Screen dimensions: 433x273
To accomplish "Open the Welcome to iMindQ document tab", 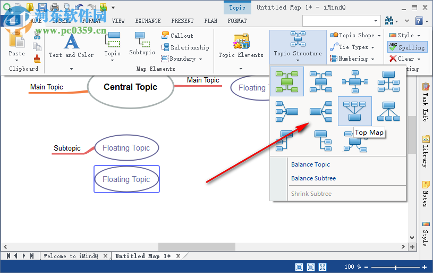I will point(71,256).
